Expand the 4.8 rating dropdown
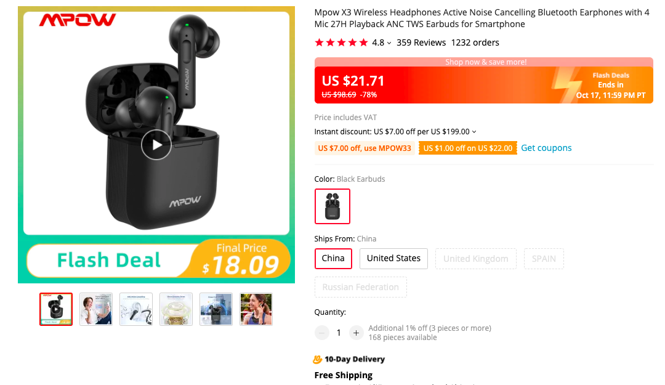 (x=389, y=43)
